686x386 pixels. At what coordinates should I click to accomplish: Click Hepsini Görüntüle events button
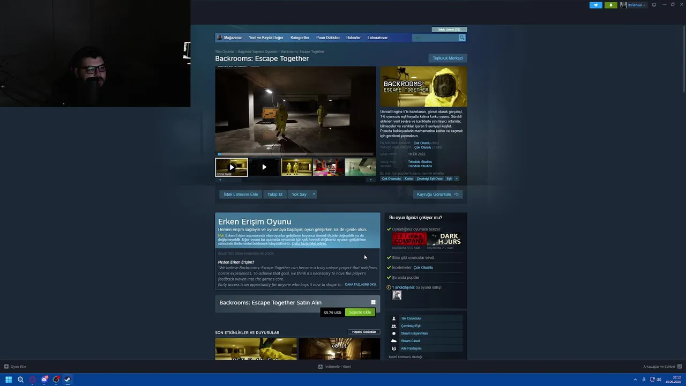click(x=364, y=332)
